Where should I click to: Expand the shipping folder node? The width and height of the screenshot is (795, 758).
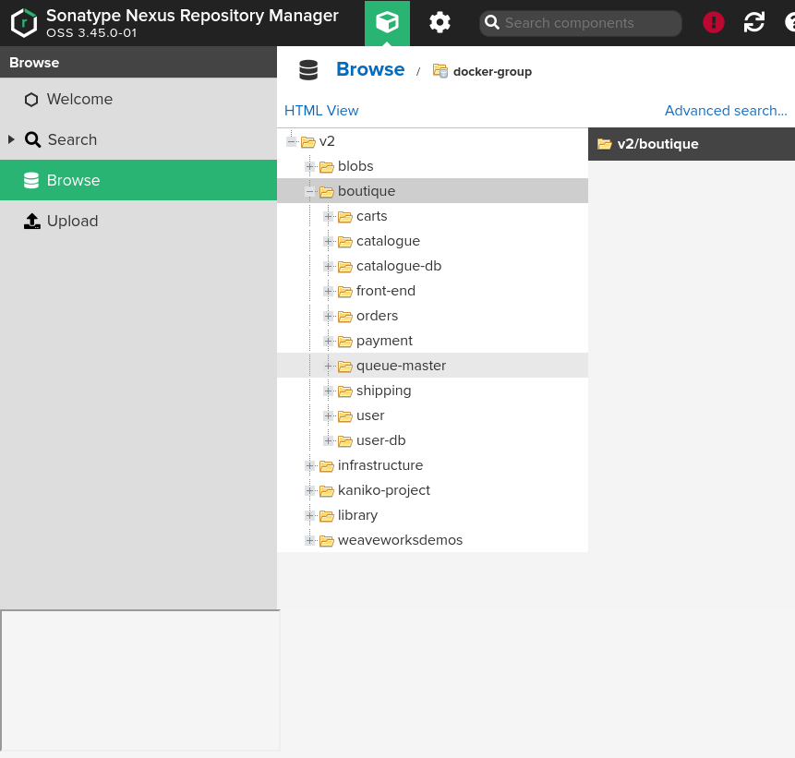pos(329,391)
